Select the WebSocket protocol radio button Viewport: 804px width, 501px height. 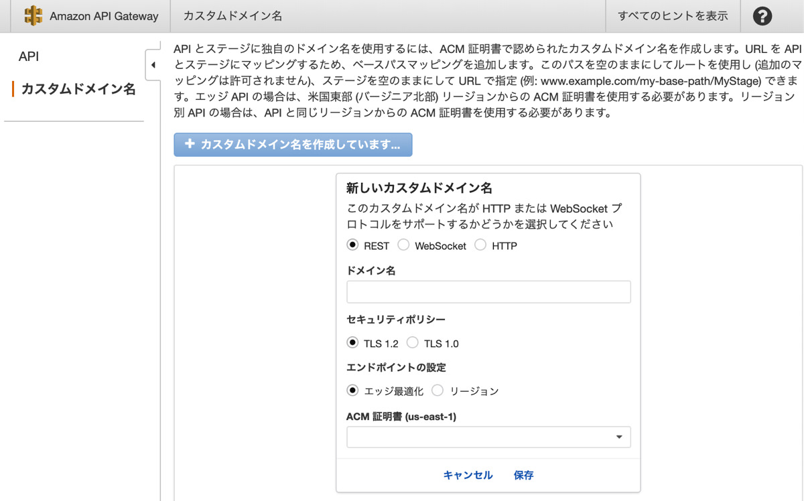click(x=403, y=245)
